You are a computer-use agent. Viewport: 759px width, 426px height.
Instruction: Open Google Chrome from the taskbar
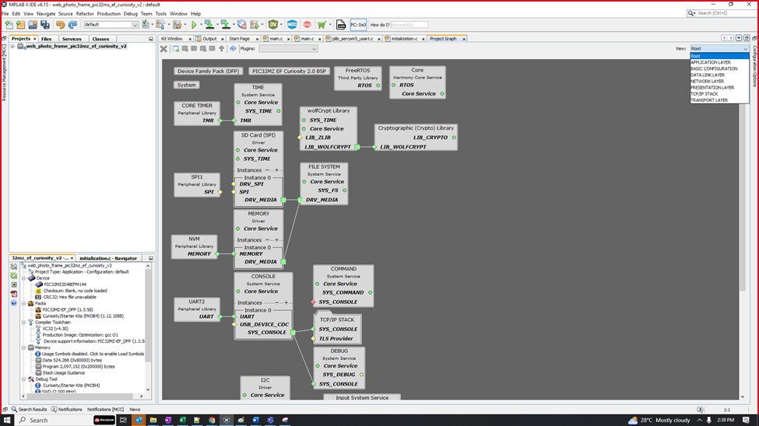(212, 421)
